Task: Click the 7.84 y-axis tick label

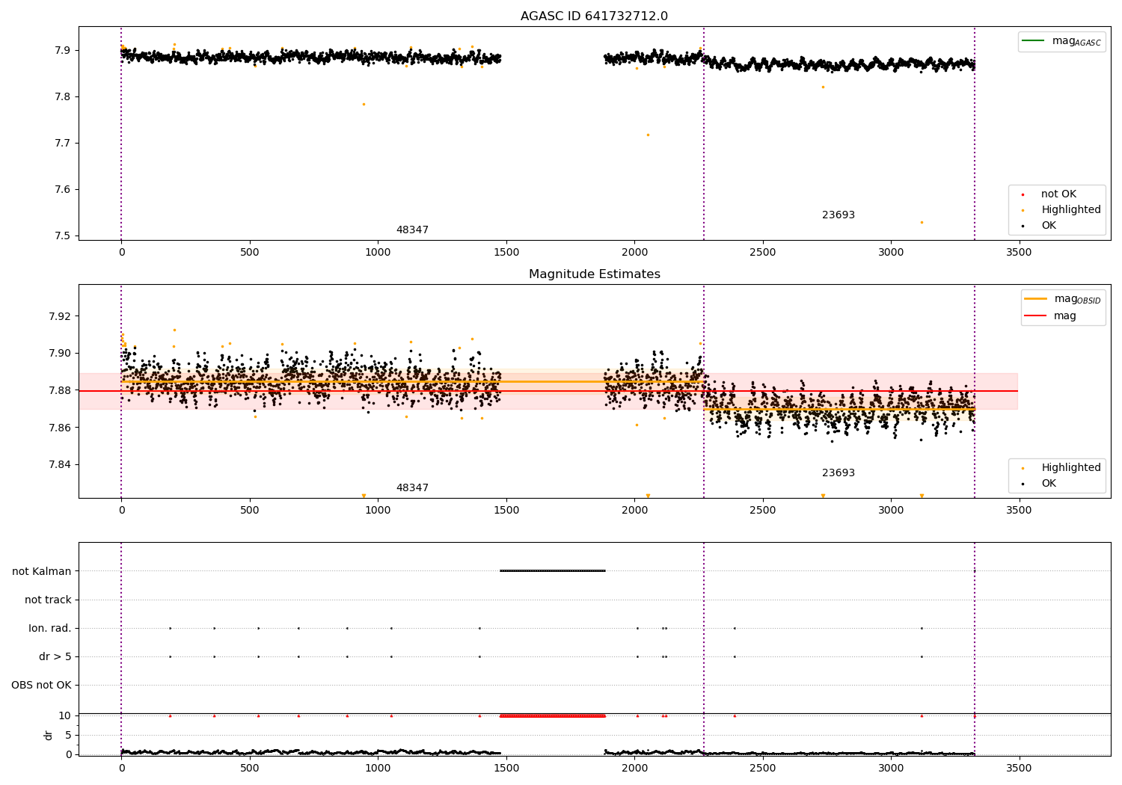Action: (x=59, y=465)
